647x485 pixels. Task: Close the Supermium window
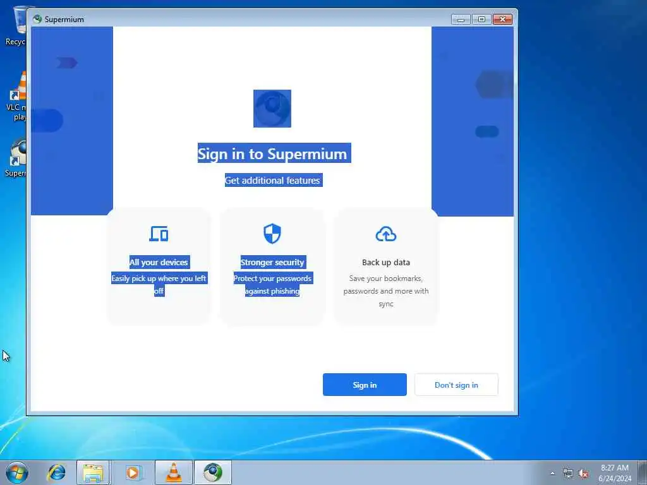tap(502, 19)
